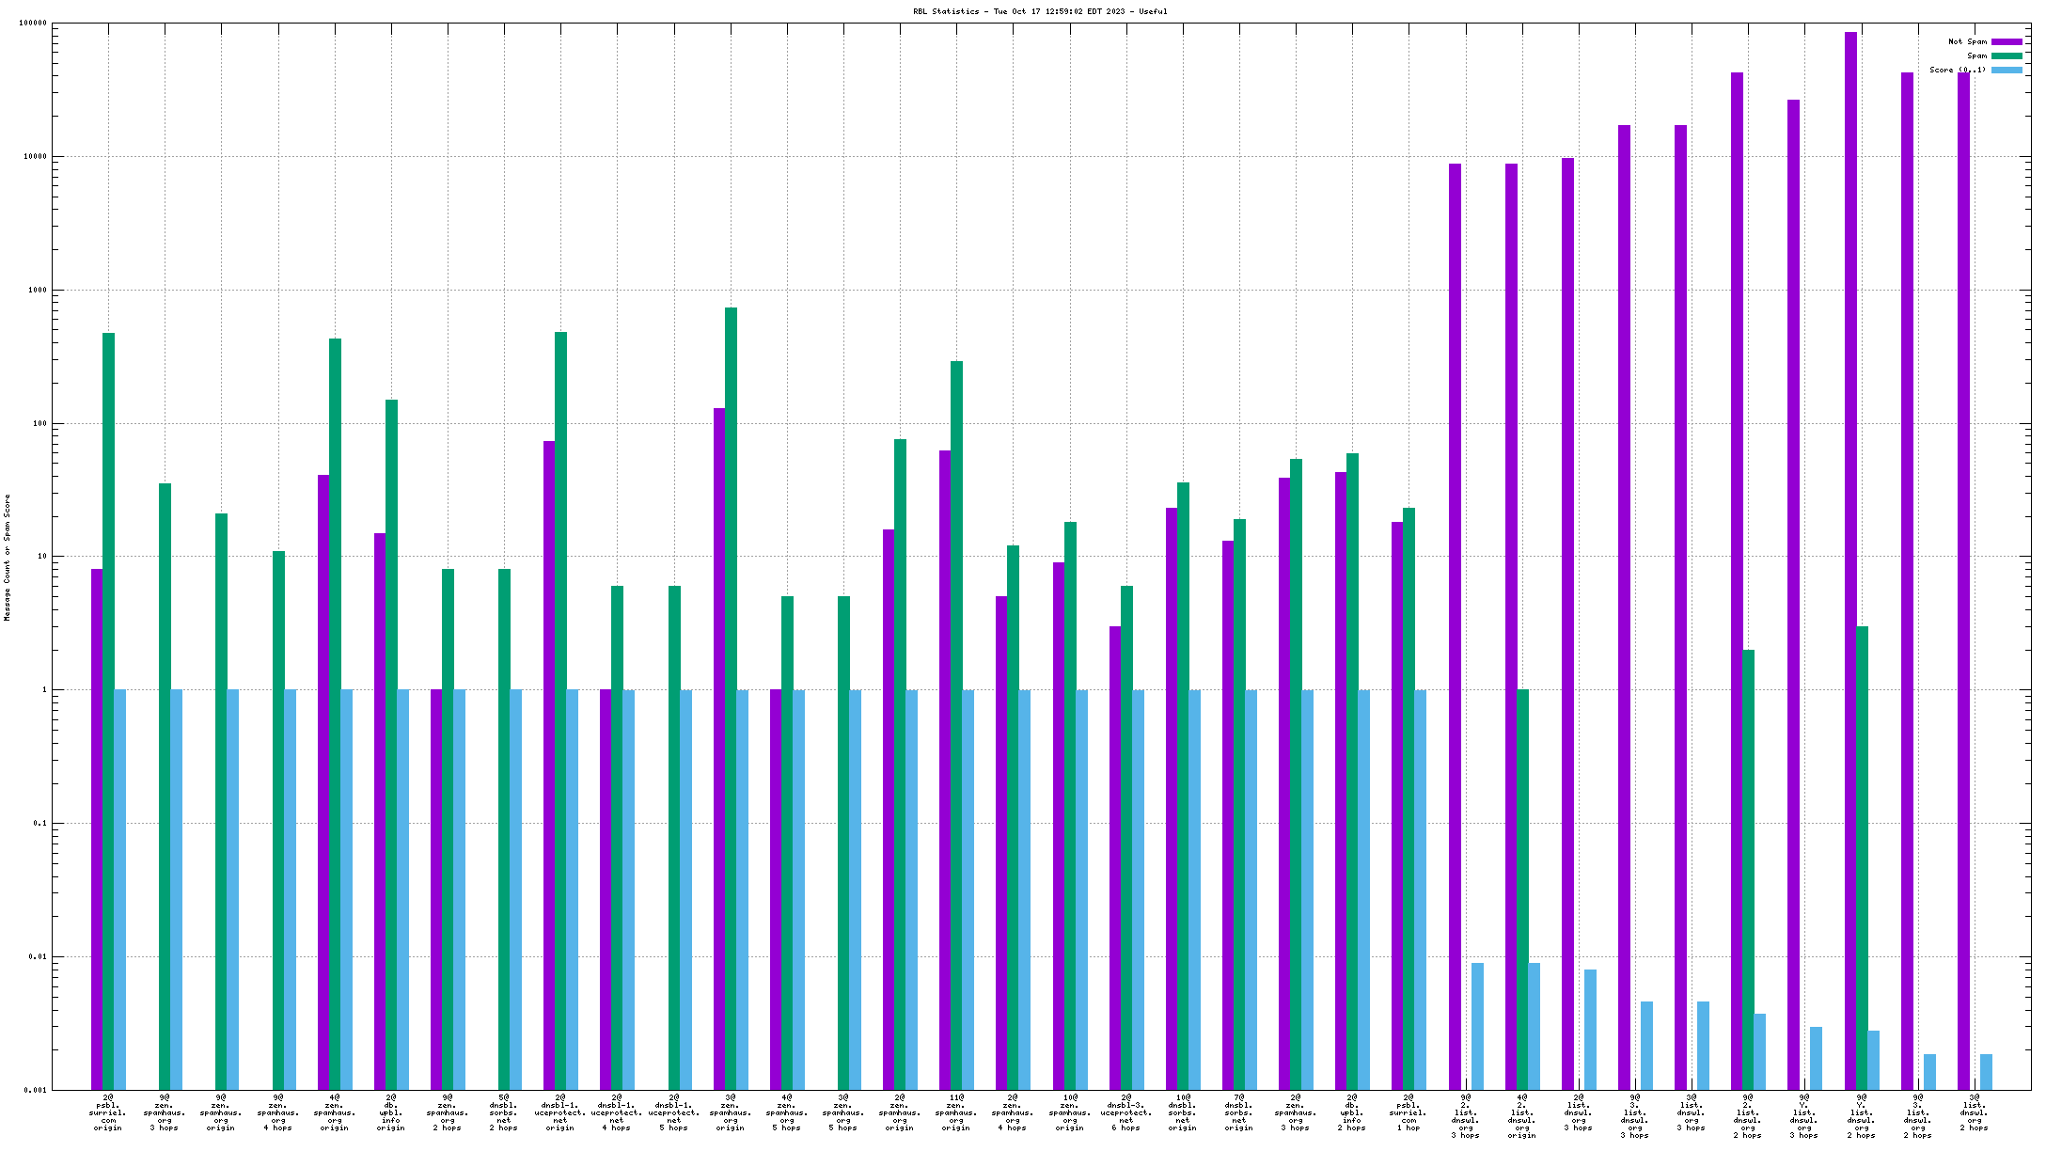Click the green Spam legend swatch
The width and height of the screenshot is (2046, 1151).
[x=2006, y=55]
